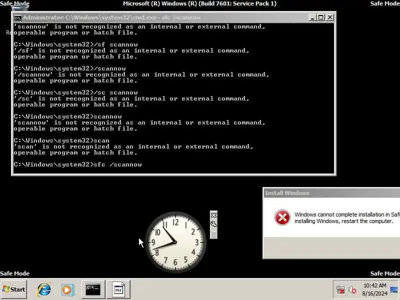Click the Build 7601 Service Pack 1 text
This screenshot has width=400, height=300.
pyautogui.click(x=199, y=3)
